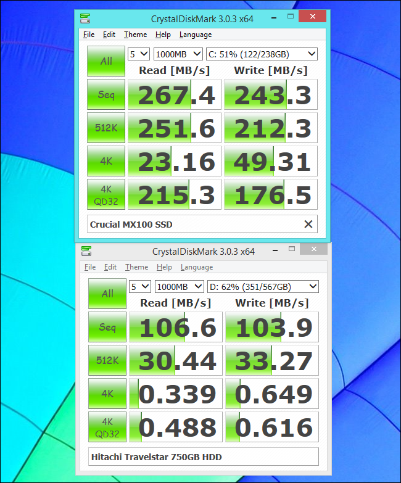Run 4K QD32 test in the D: drive window
This screenshot has height=483, width=401.
[x=107, y=427]
